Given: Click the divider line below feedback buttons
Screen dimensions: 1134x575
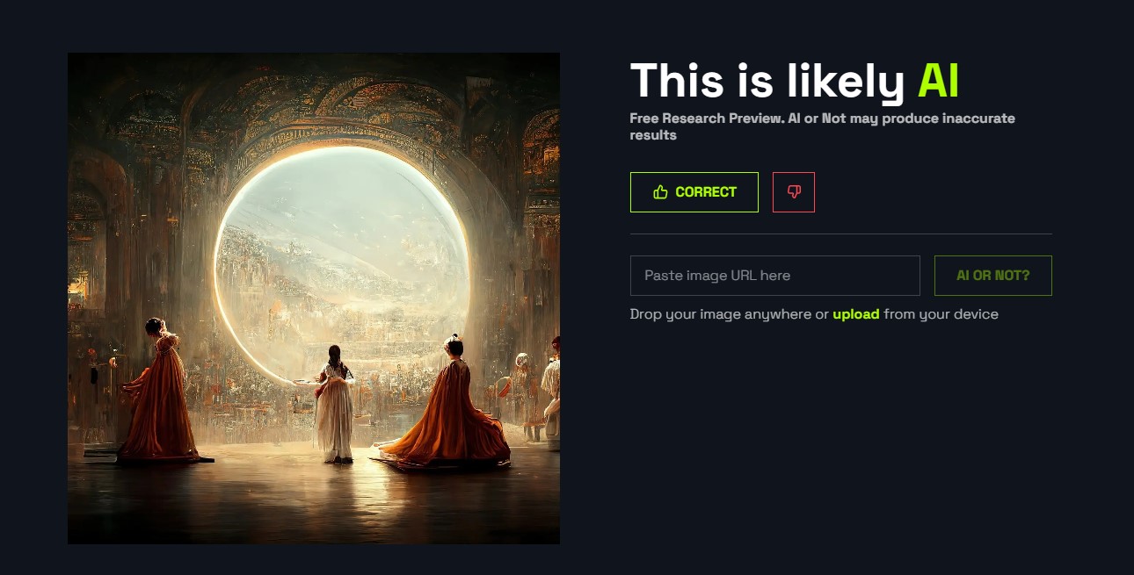Looking at the screenshot, I should pos(840,234).
